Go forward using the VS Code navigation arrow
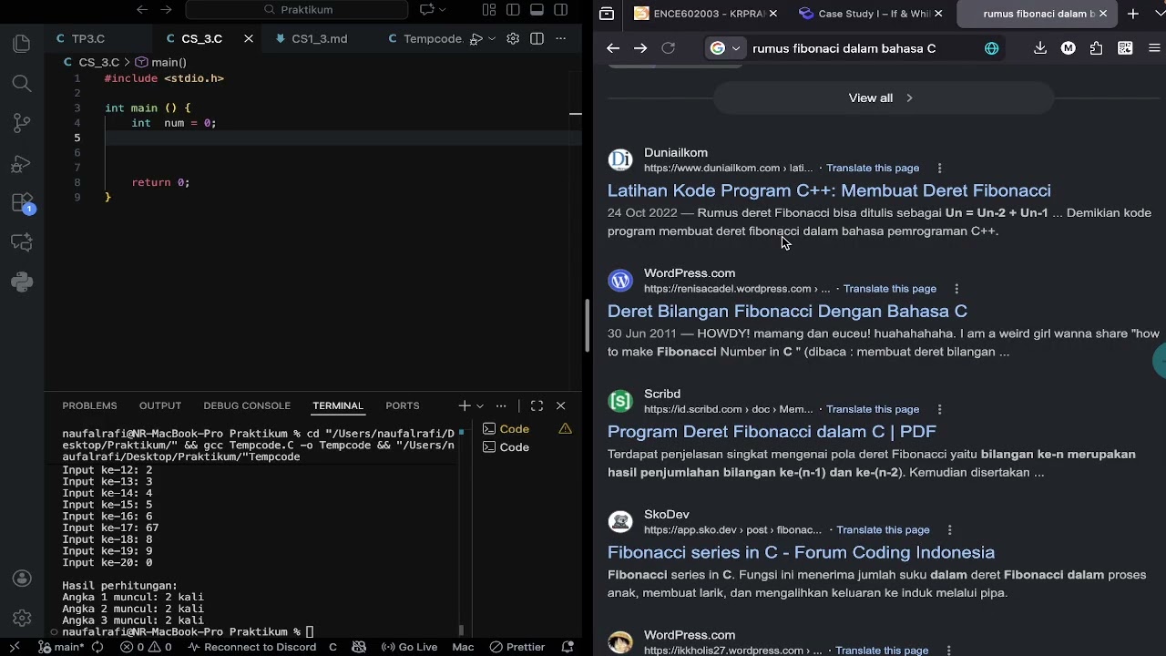 click(x=166, y=9)
